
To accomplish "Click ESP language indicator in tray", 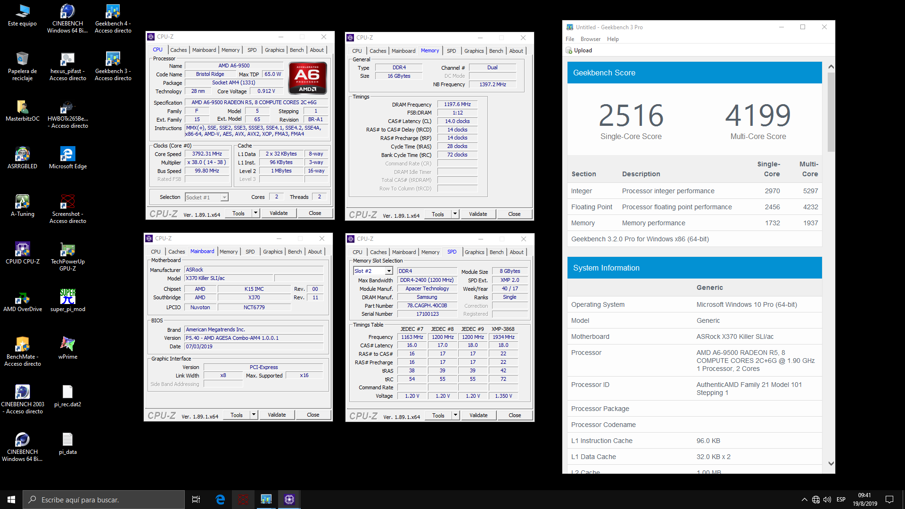I will tap(841, 500).
